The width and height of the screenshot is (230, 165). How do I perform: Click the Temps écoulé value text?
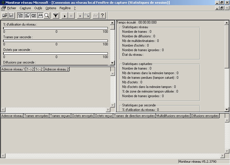tap(147, 22)
